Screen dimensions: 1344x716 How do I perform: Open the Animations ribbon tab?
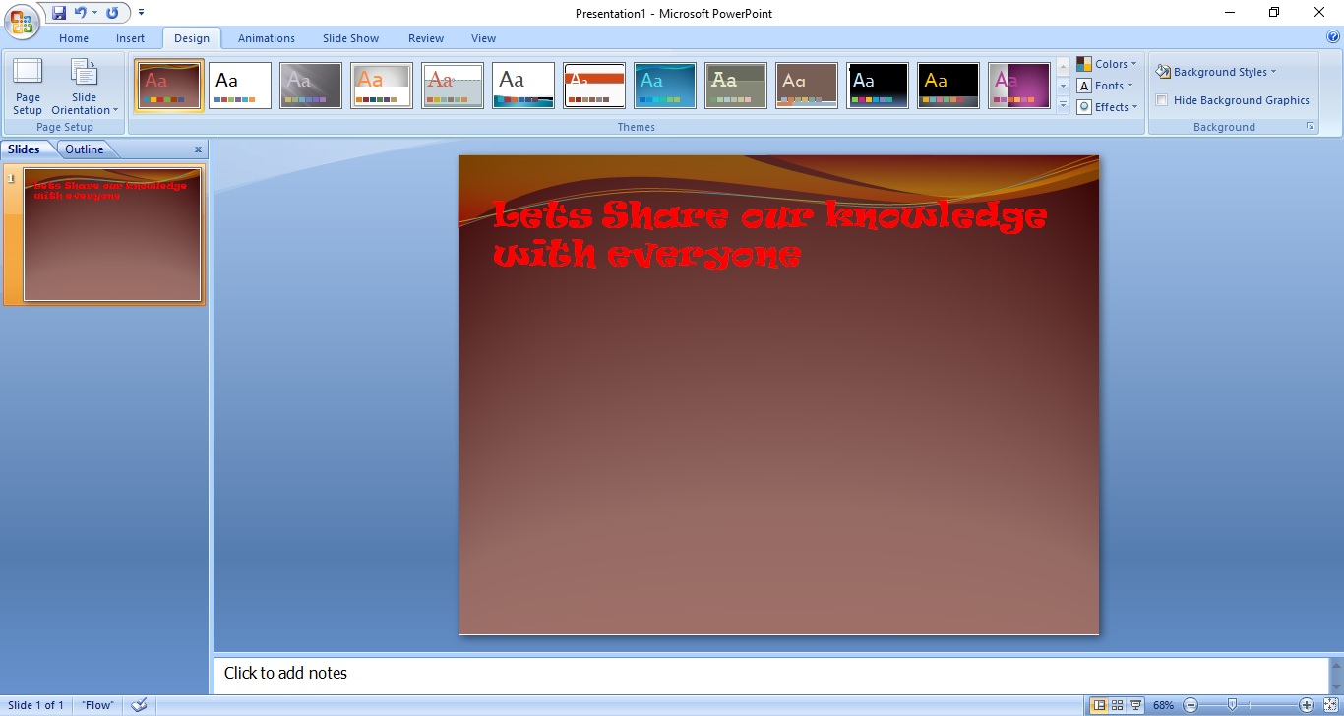(266, 38)
